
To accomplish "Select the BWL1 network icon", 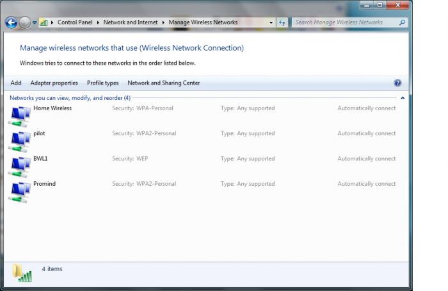I will [x=20, y=165].
